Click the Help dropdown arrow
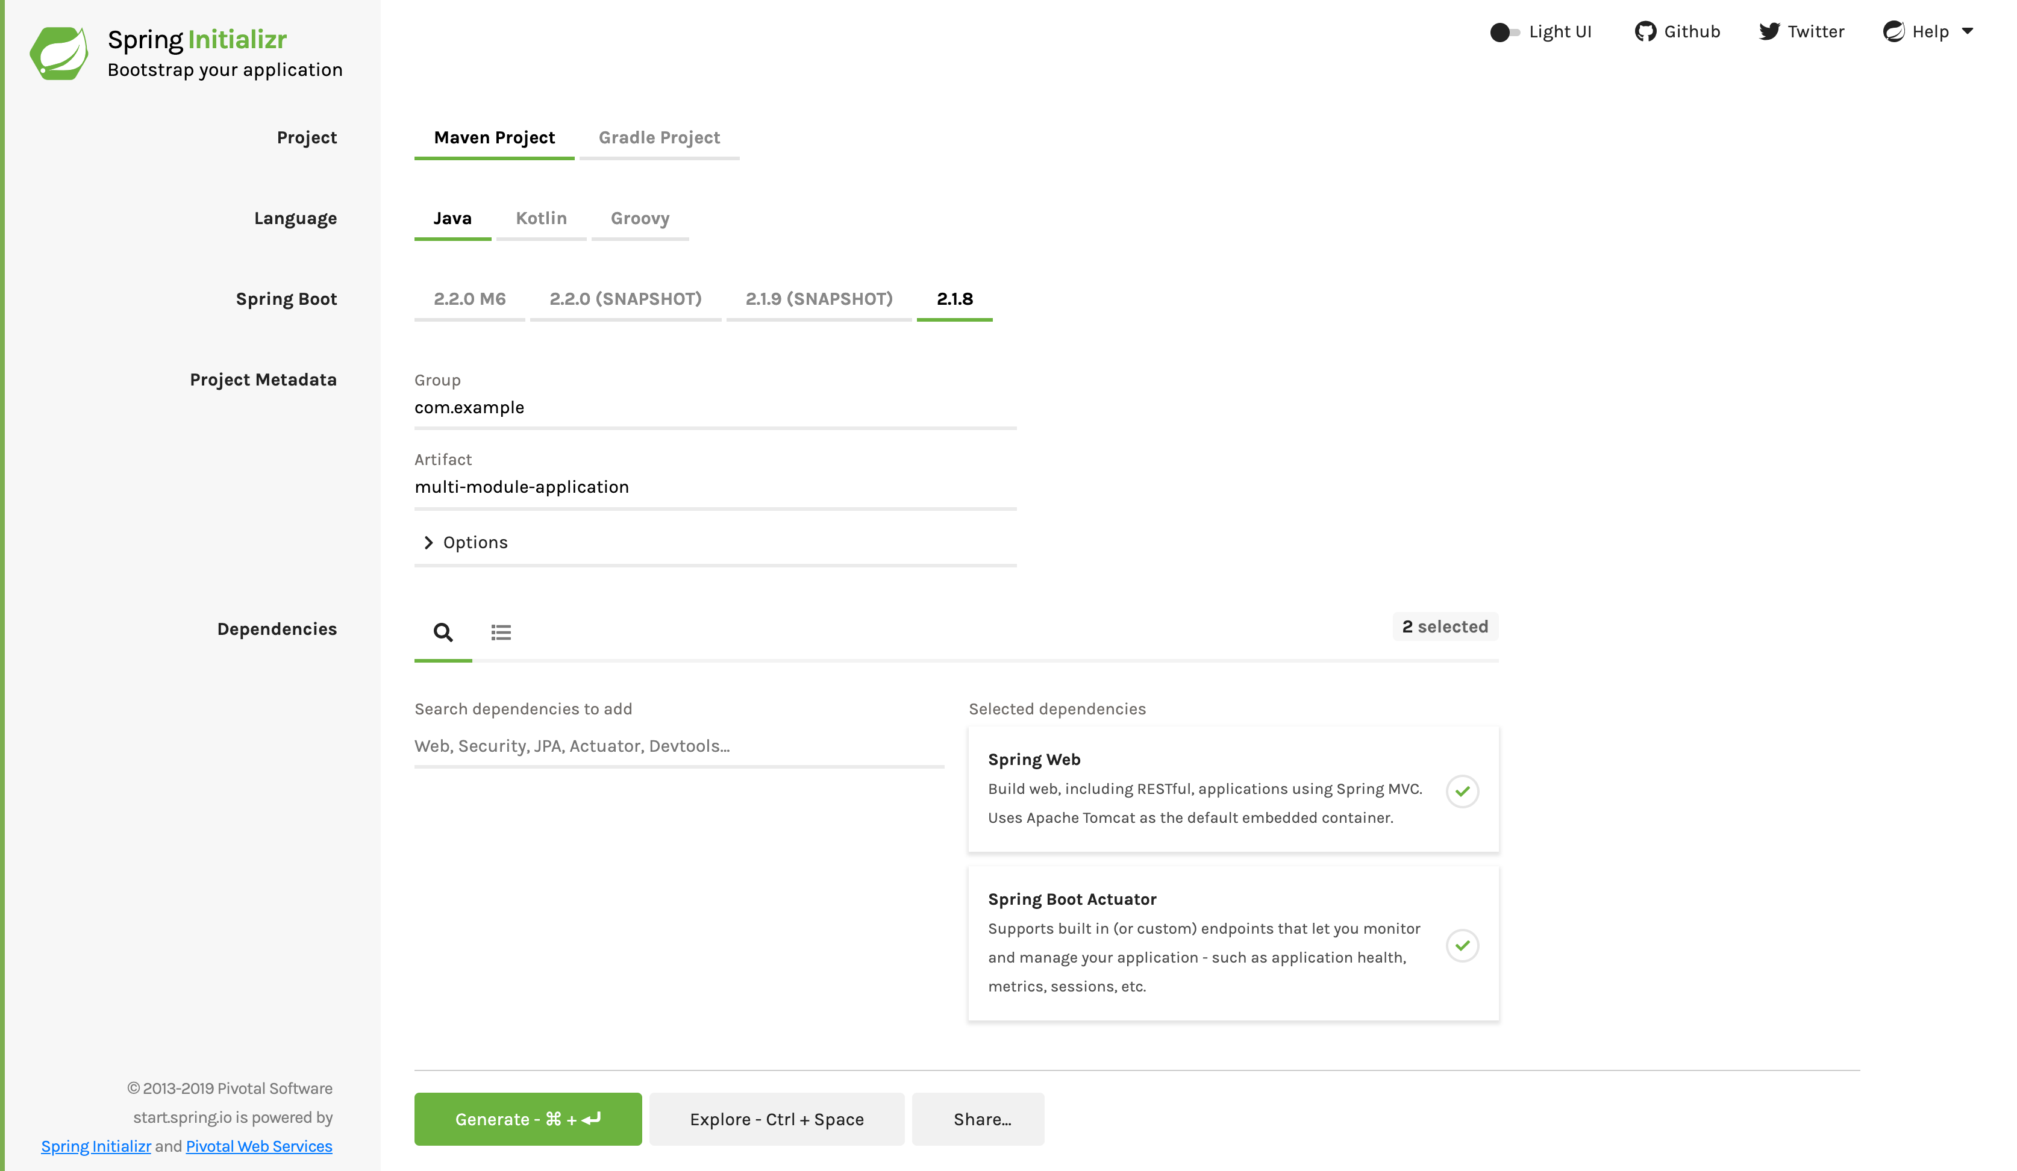This screenshot has width=2017, height=1171. coord(1967,31)
